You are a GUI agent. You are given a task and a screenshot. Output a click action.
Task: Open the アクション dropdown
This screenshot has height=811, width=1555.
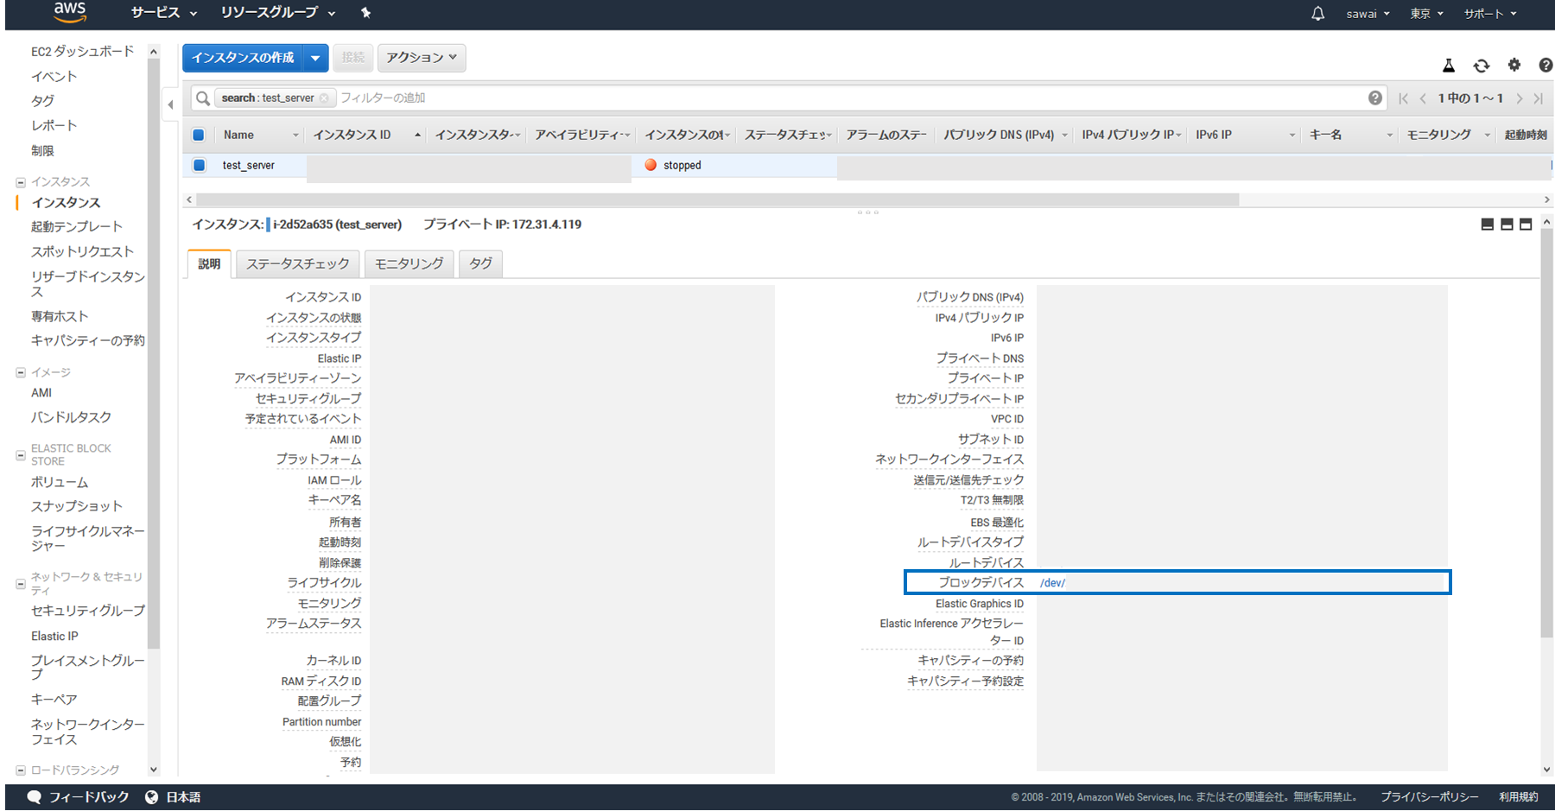tap(422, 58)
